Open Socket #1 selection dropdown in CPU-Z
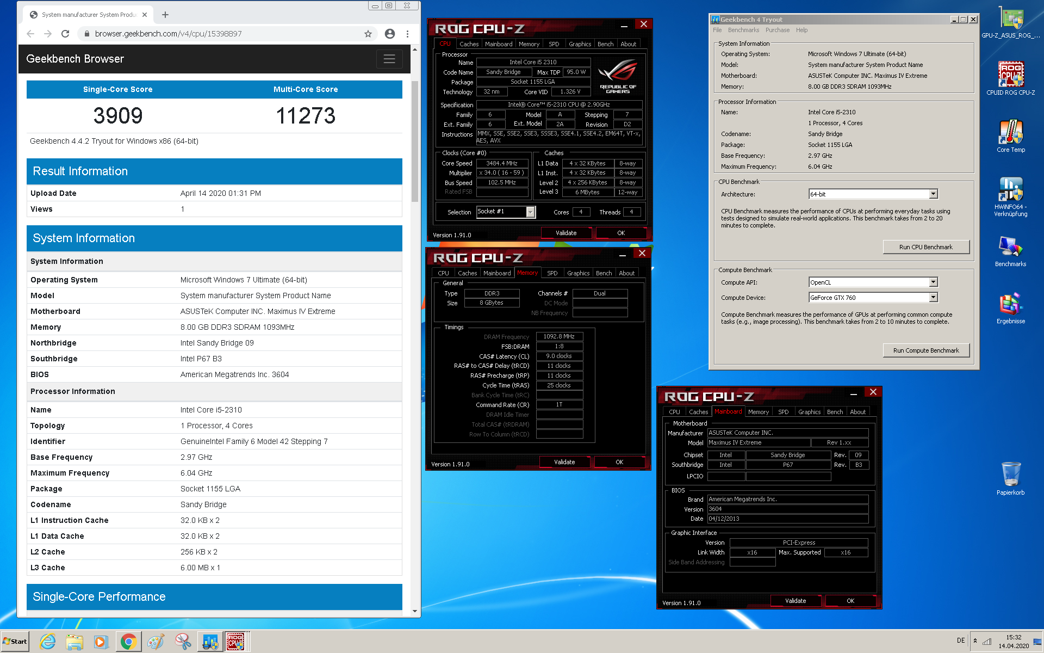This screenshot has height=653, width=1044. click(x=530, y=212)
